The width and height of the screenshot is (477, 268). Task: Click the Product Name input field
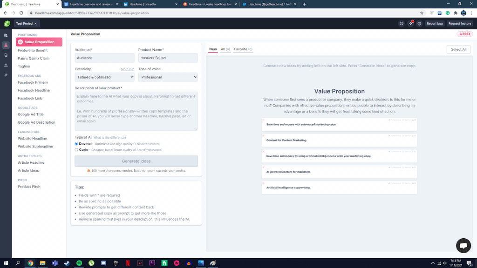coord(168,58)
